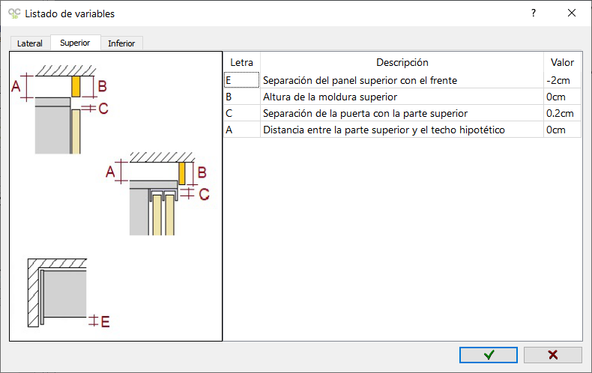Cancel with the red X button
This screenshot has width=592, height=373.
click(553, 355)
